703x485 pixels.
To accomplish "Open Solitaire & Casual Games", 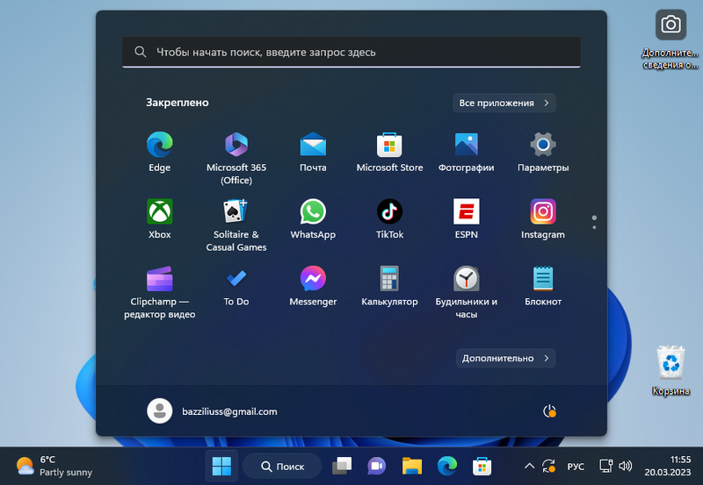I will point(236,225).
